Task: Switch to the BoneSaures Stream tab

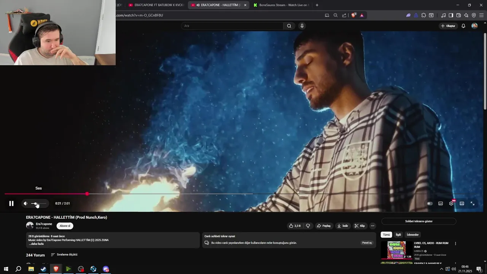Action: click(282, 5)
